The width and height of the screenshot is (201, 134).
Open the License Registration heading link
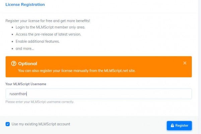click(25, 4)
